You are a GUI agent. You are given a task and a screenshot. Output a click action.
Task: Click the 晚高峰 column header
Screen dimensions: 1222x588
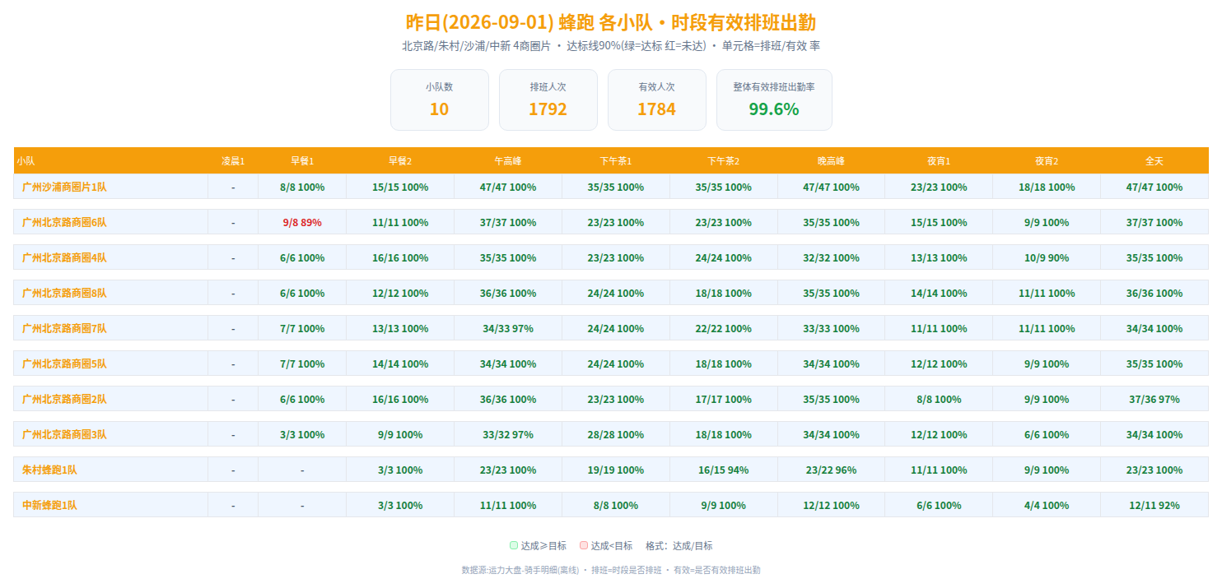click(831, 161)
